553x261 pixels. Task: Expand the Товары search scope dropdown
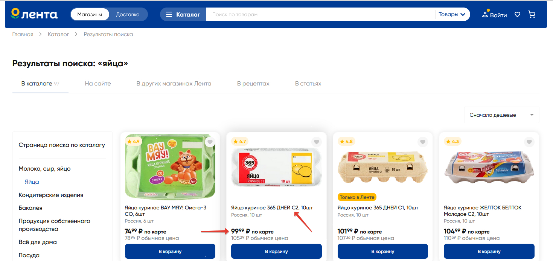coord(452,15)
